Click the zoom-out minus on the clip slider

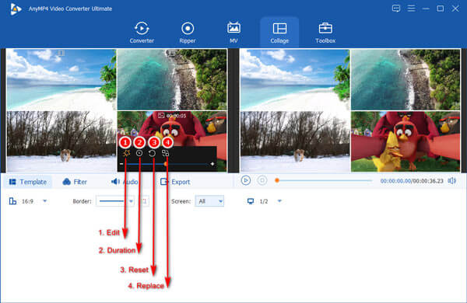tap(121, 164)
